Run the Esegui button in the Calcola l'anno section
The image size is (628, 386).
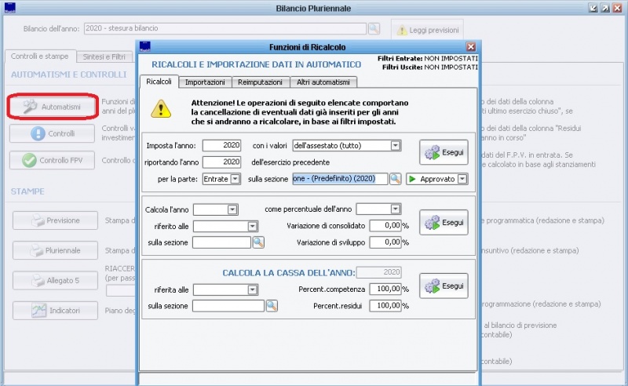pyautogui.click(x=444, y=223)
